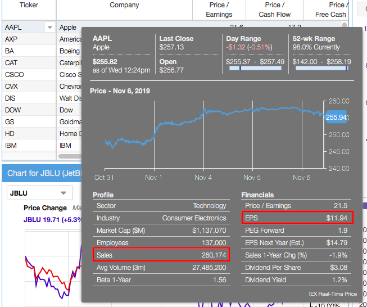Select the CAT ticker row

pyautogui.click(x=29, y=63)
